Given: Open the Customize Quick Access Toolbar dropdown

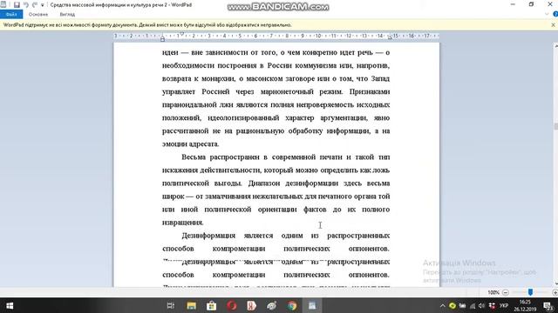Looking at the screenshot, I should point(43,5).
